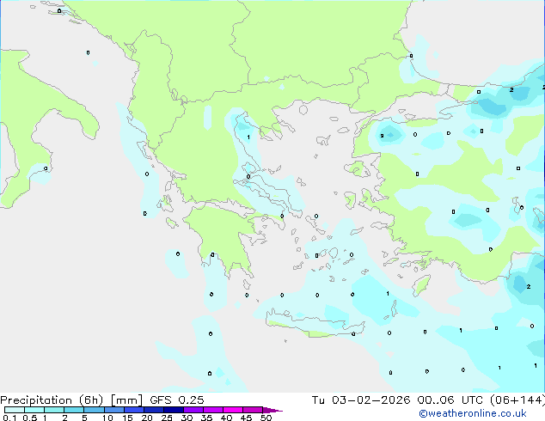Image resolution: width=545 pixels, height=421 pixels.
Task: Click the 'GFS 0.25' model label
Action: coord(177,400)
